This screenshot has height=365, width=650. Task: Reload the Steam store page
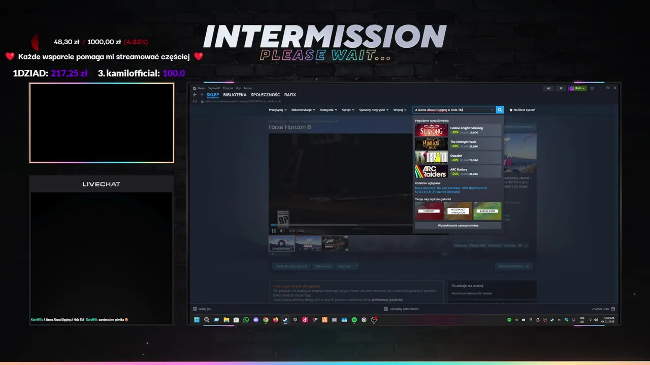[x=194, y=101]
